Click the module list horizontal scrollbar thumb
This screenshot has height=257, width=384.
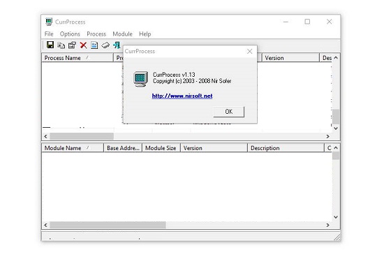[108, 225]
